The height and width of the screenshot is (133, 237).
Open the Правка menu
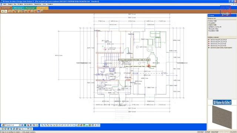[10, 4]
